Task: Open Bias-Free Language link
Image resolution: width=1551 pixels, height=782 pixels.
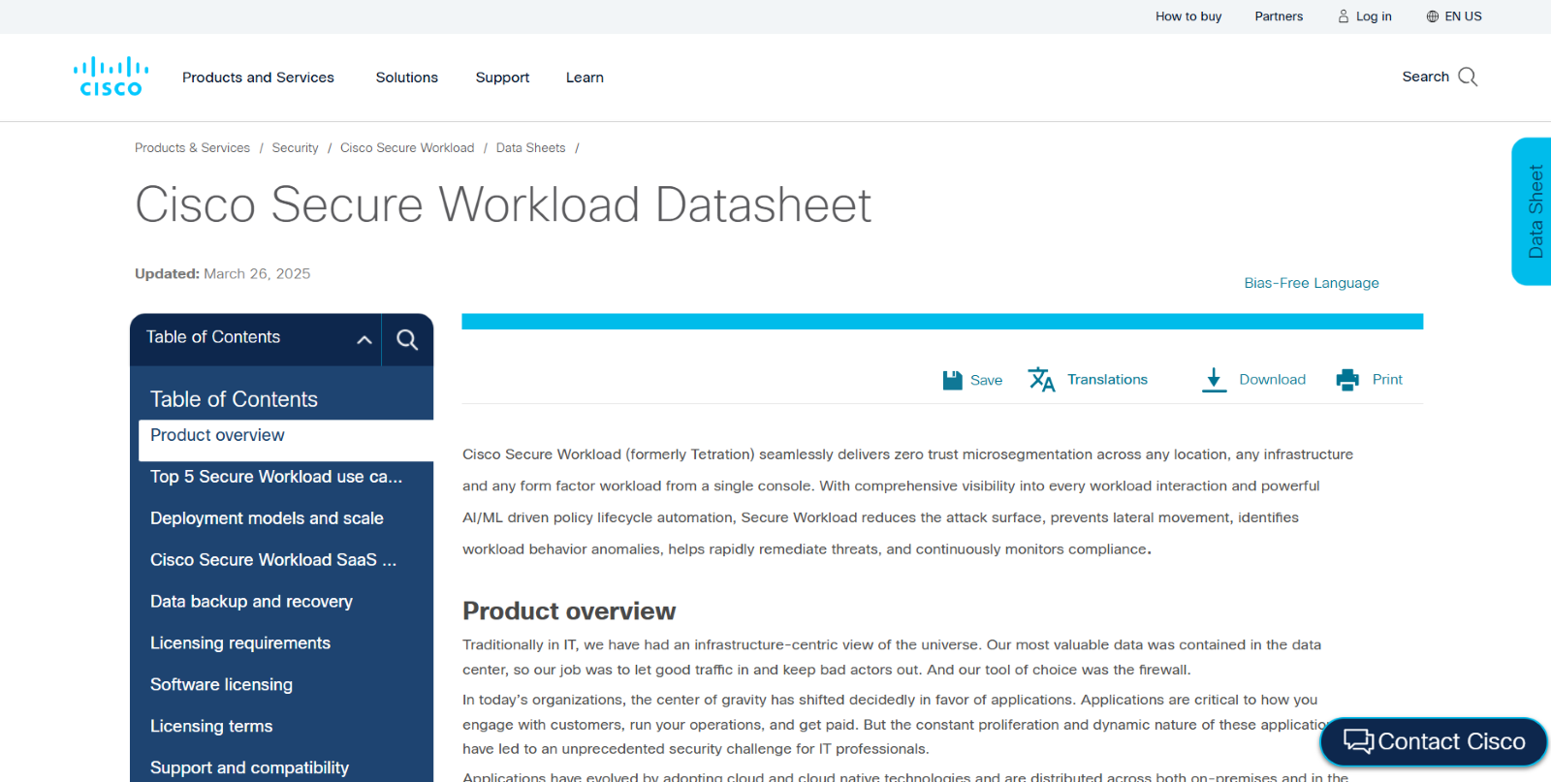Action: [1311, 283]
